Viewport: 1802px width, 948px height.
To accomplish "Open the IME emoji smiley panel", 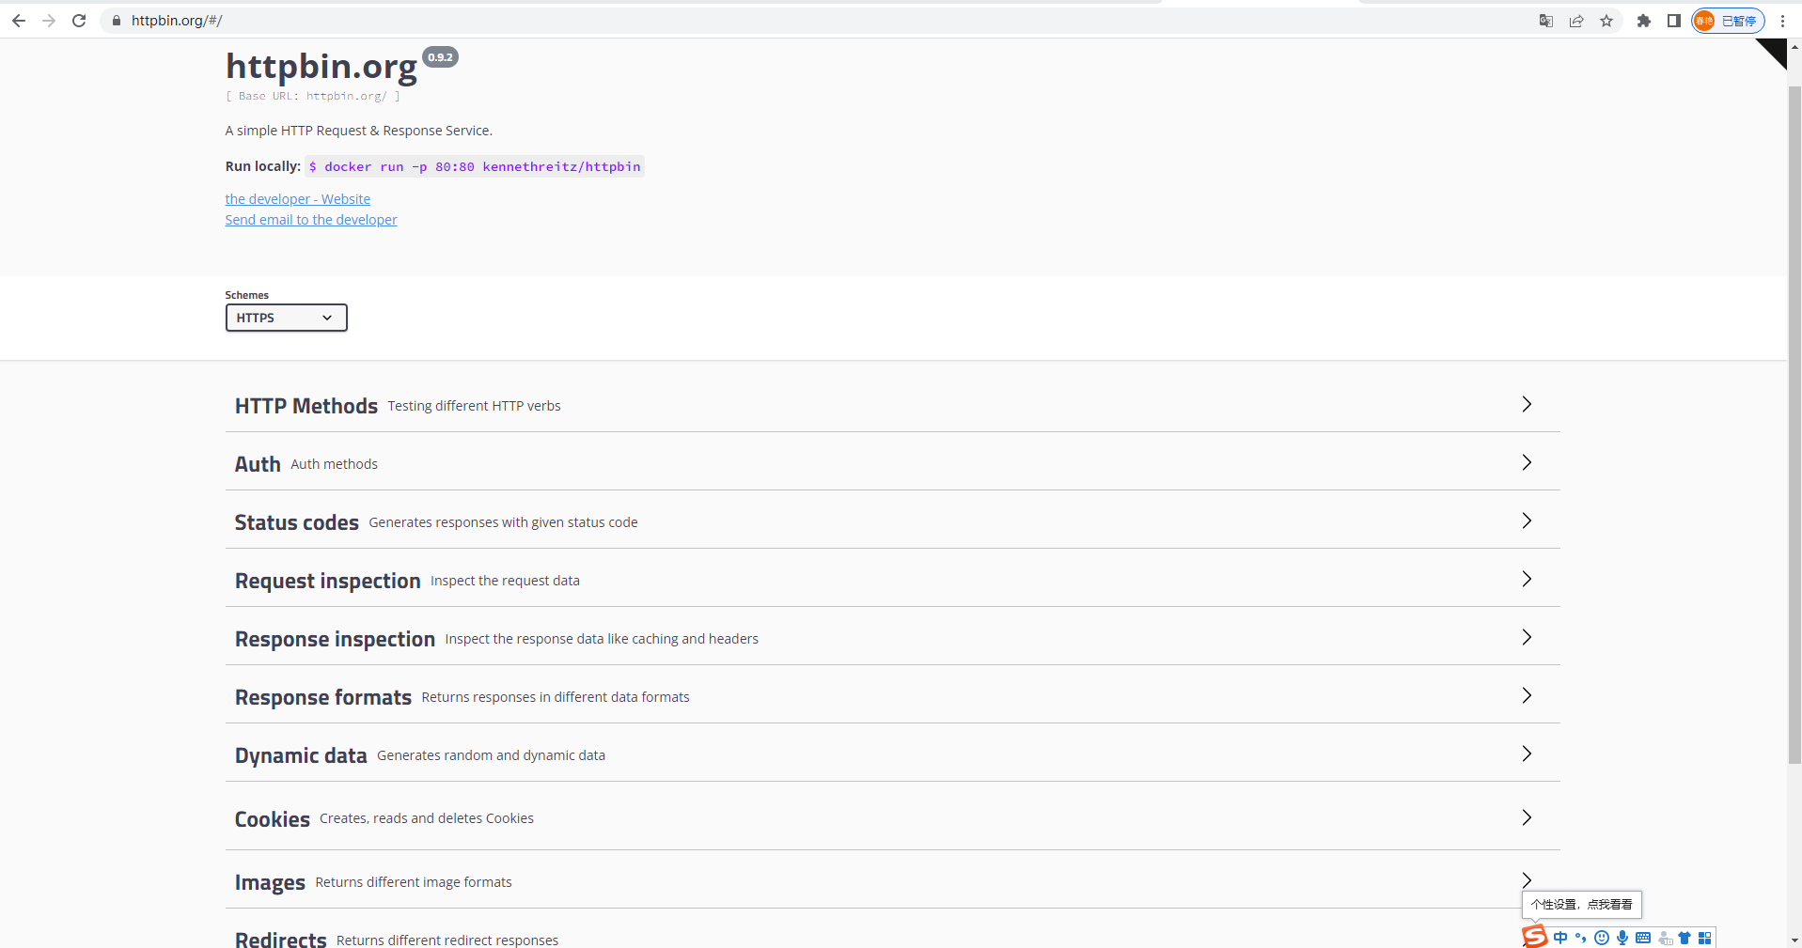I will click(1602, 938).
